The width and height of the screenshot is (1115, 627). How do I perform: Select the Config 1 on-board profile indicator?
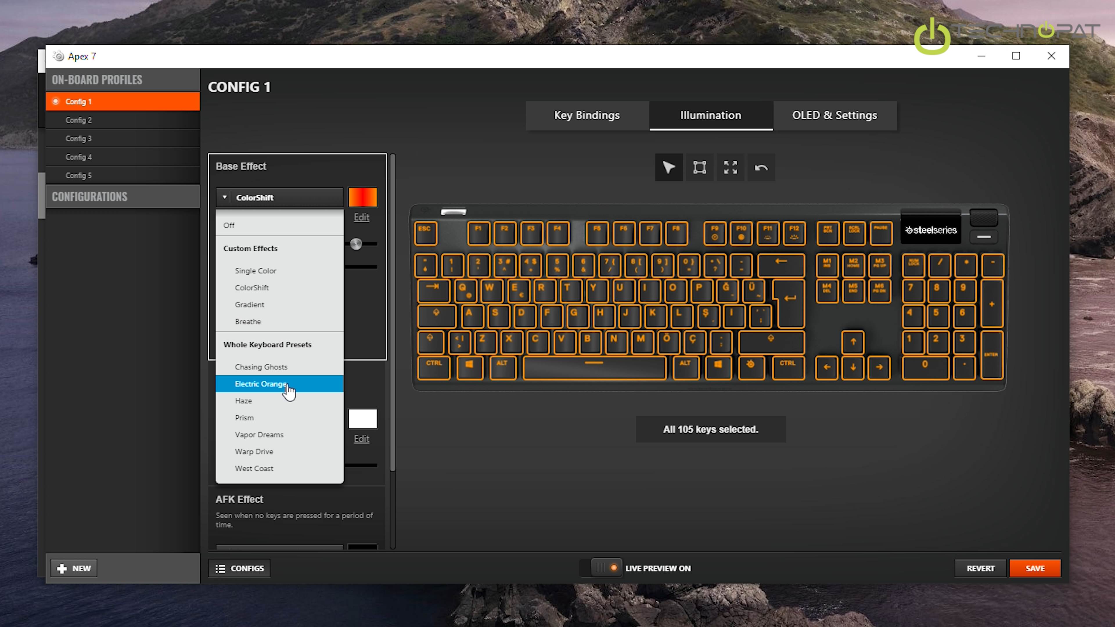point(55,101)
